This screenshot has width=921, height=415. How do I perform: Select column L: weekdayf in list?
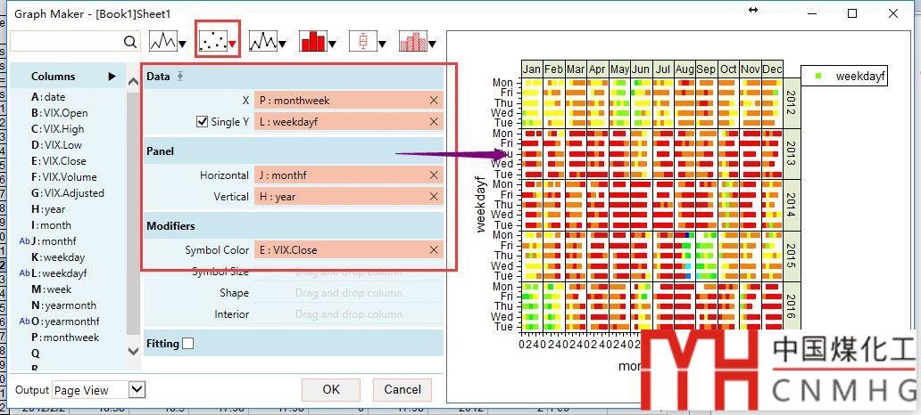click(59, 273)
